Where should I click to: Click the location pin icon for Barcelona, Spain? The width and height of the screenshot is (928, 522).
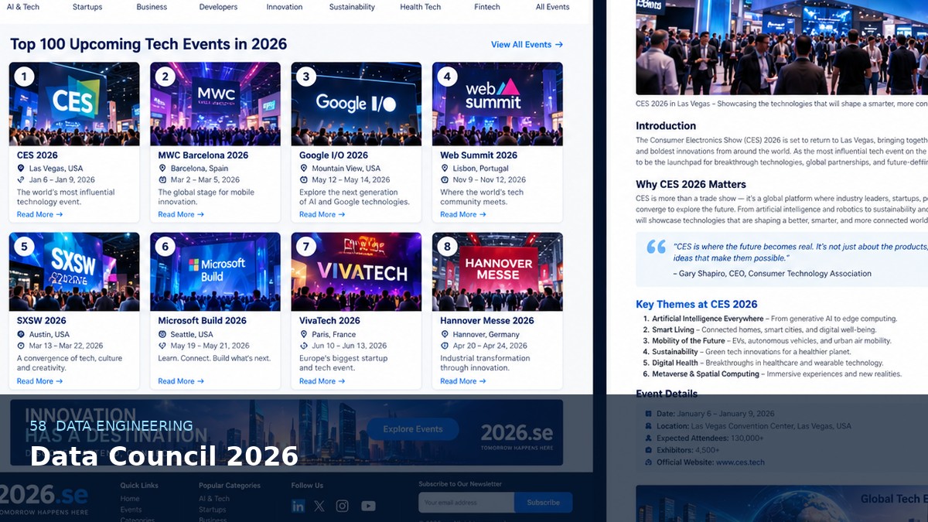pos(162,168)
